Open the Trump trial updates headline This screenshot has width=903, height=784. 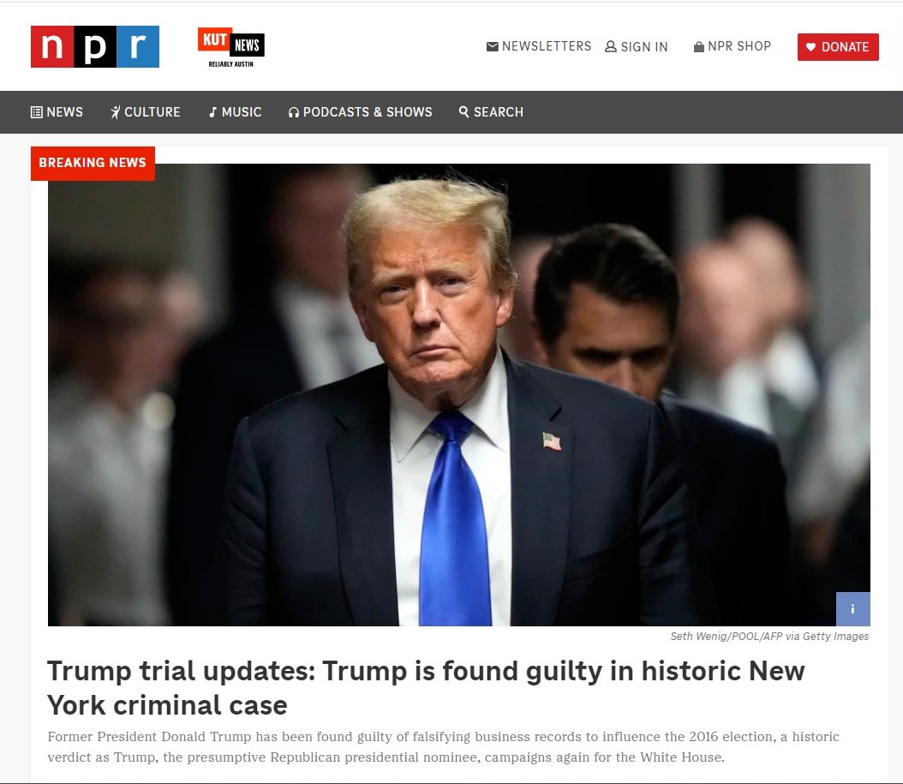pos(426,688)
